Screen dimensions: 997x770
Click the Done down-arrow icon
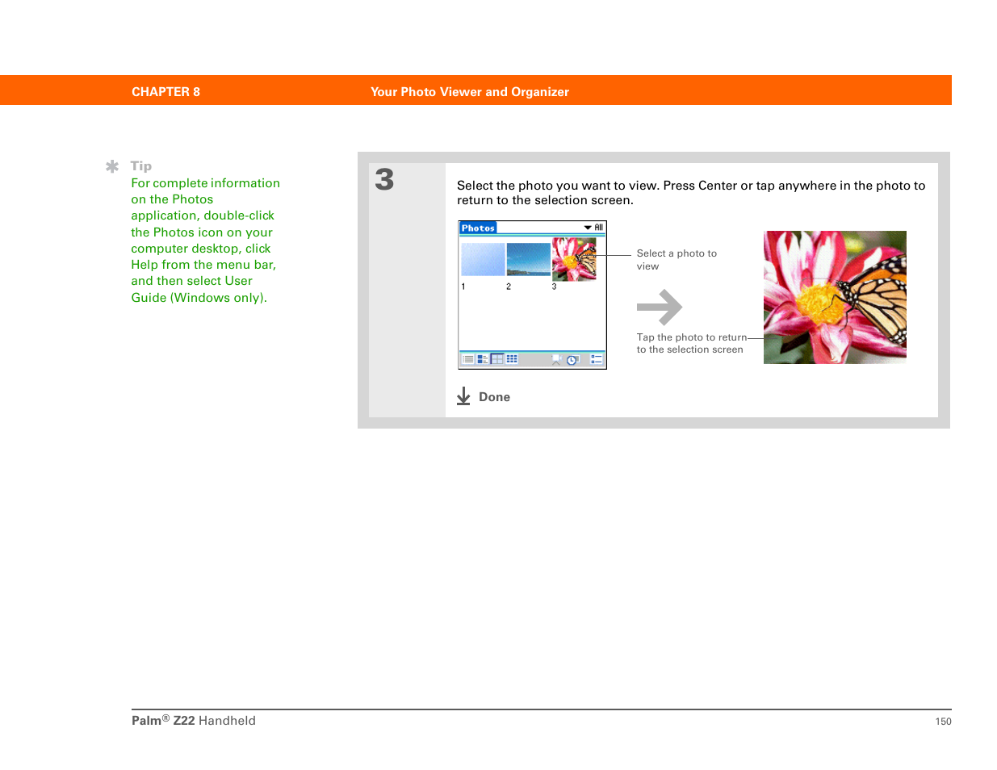click(463, 396)
